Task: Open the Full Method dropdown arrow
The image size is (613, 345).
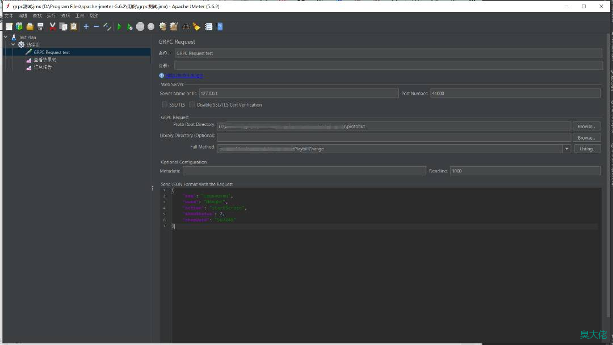Action: click(x=566, y=149)
